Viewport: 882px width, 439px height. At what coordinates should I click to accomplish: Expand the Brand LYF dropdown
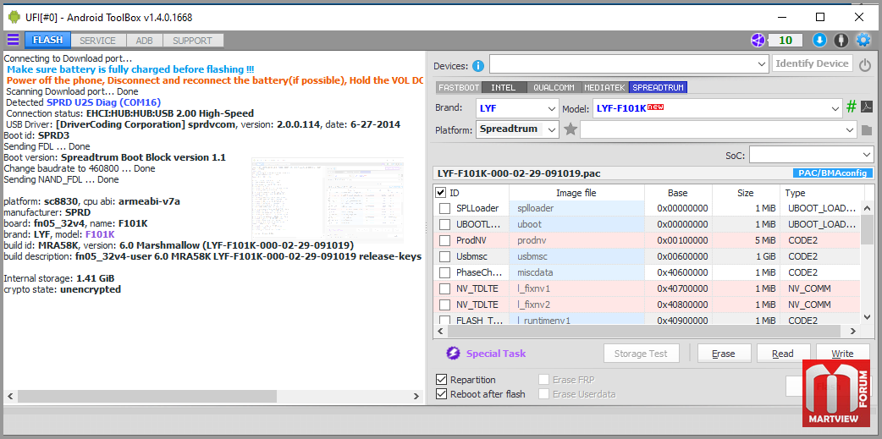(517, 108)
